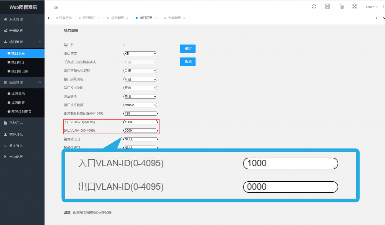
Task: Collapse the 规则管理 sidebar section
Action: point(22,82)
